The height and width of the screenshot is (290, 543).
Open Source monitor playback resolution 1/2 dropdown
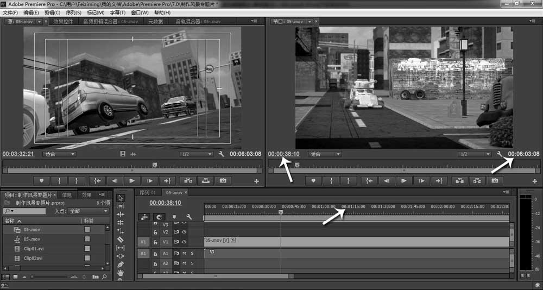[197, 154]
